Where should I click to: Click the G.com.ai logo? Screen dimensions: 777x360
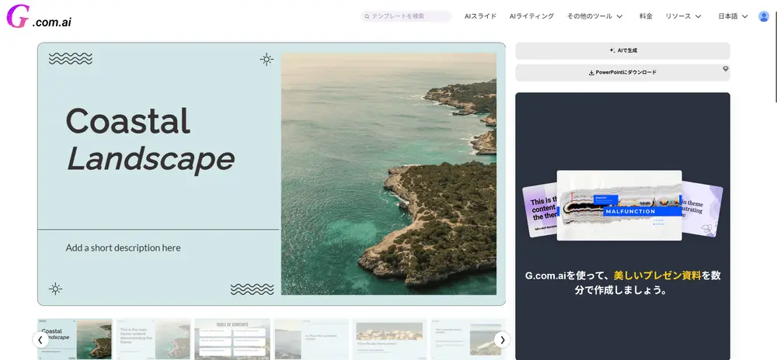point(39,16)
